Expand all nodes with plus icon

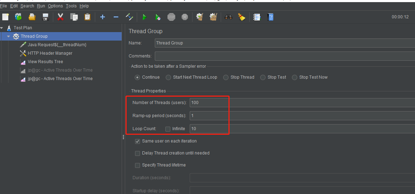(102, 17)
